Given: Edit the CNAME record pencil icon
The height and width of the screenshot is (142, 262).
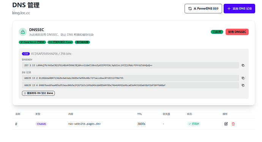Looking at the screenshot, I should (x=226, y=124).
